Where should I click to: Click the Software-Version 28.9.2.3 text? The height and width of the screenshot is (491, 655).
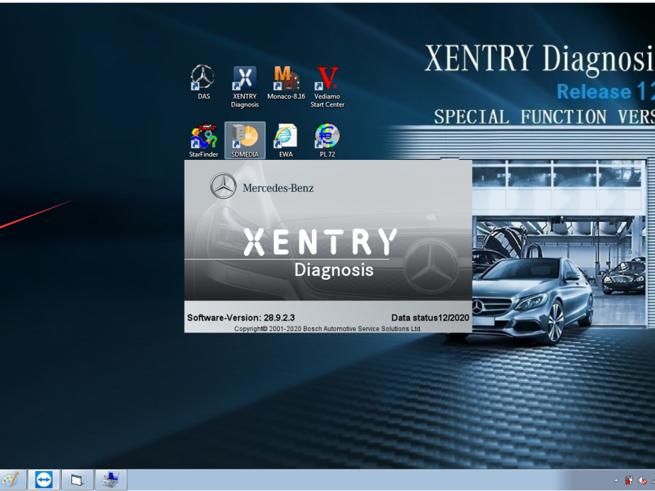click(240, 317)
